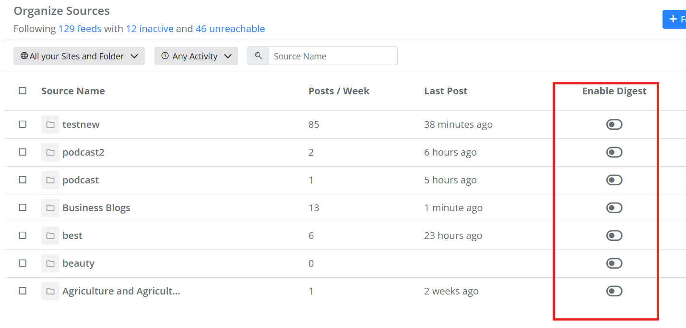Click the podcast2 folder icon

click(50, 152)
